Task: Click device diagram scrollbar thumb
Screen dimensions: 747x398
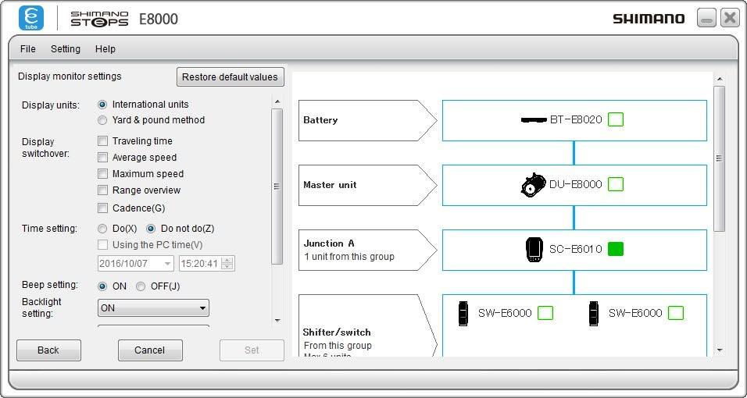Action: [720, 158]
